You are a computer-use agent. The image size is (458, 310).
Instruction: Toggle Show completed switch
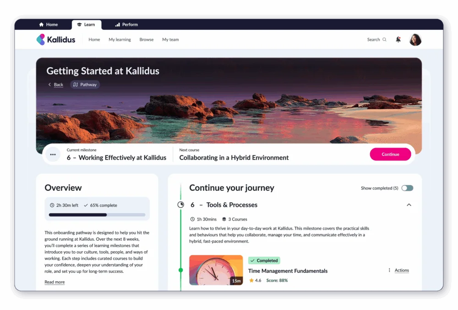click(x=407, y=188)
